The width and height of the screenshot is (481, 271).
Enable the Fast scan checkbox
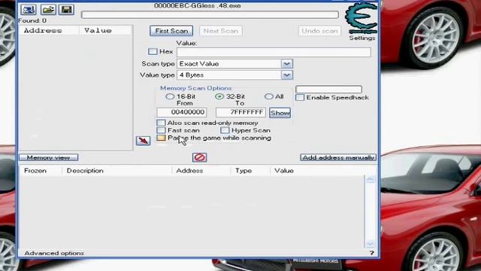click(x=161, y=130)
